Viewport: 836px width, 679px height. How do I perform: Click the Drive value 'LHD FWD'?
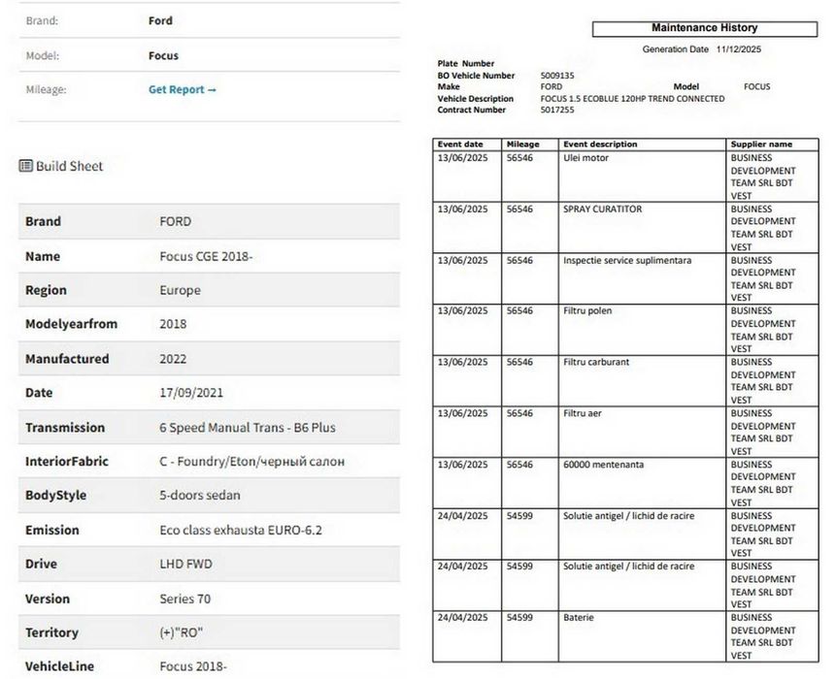tap(185, 564)
